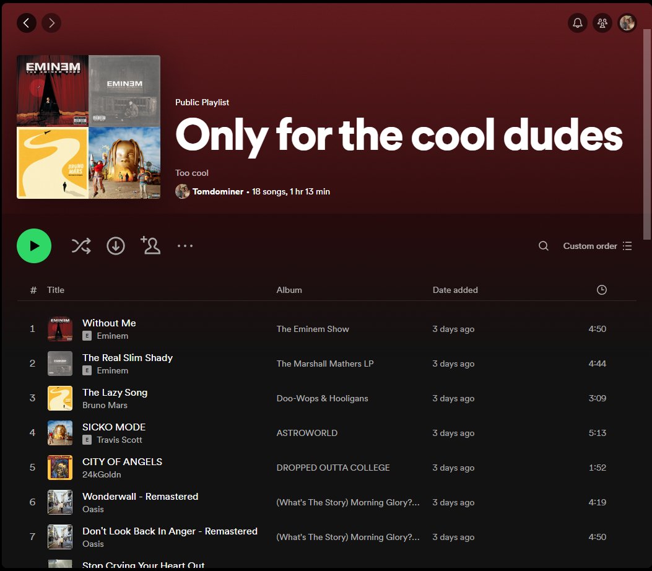Click the Too cool description
Image resolution: width=652 pixels, height=571 pixels.
[192, 173]
